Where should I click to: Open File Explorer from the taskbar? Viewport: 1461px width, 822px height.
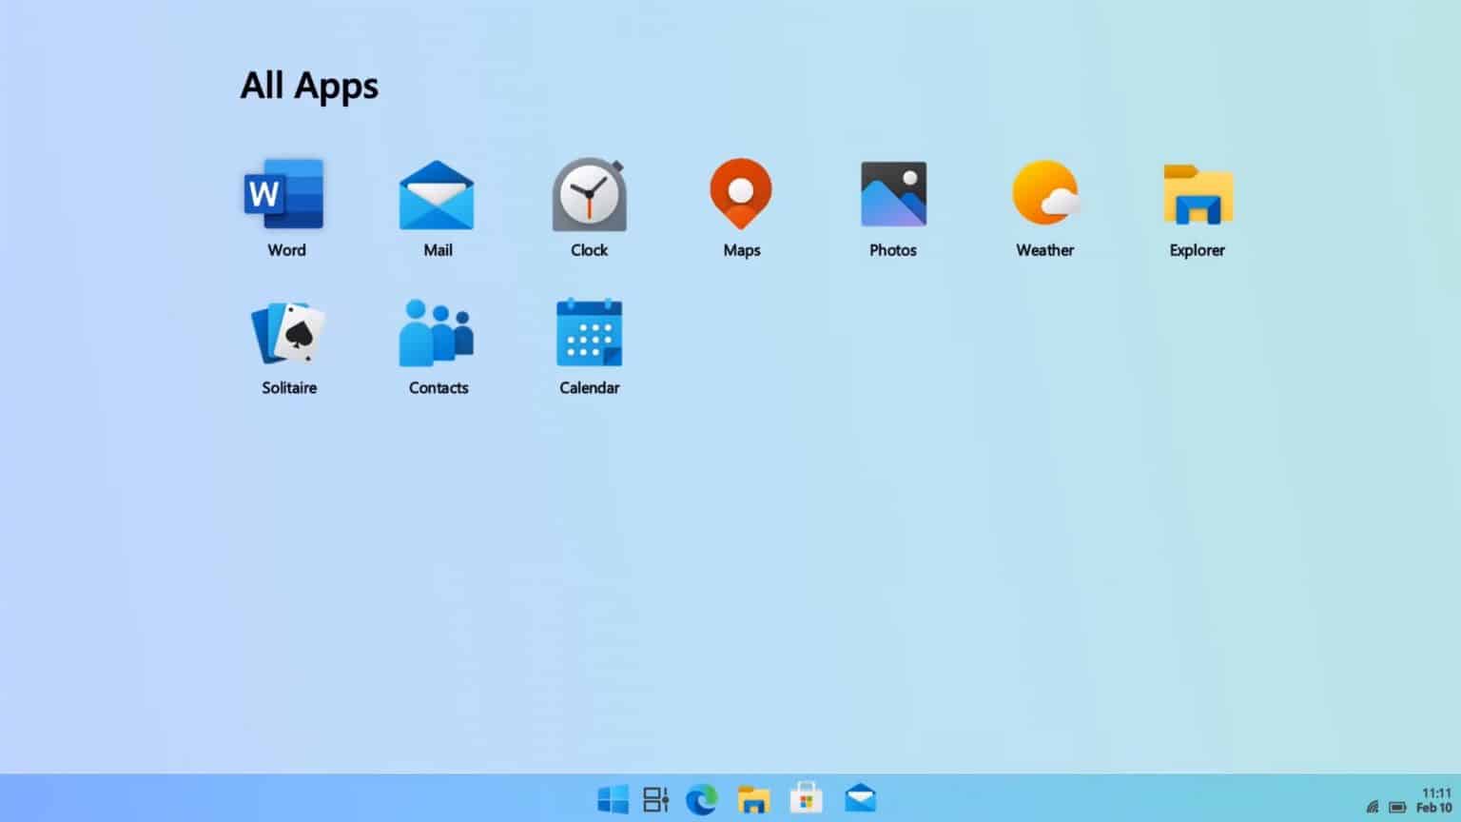755,799
